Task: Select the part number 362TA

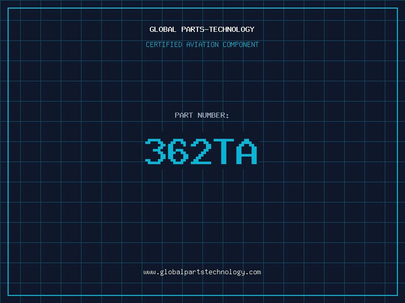Action: pyautogui.click(x=201, y=151)
